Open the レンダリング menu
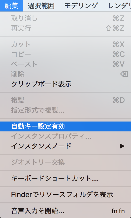The height and width of the screenshot is (218, 131). 119,6
